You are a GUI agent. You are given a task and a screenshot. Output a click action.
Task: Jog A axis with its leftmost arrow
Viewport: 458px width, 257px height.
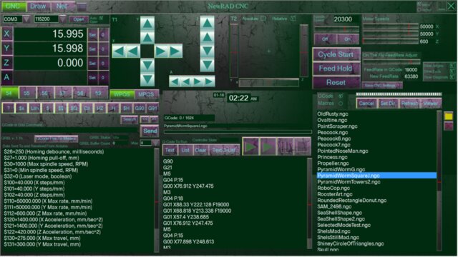pos(175,82)
